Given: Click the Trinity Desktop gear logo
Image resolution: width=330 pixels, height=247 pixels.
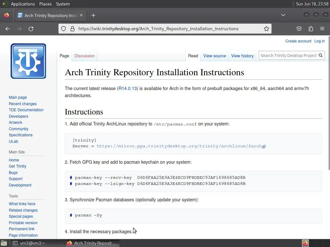Looking at the screenshot, I should coord(28,61).
